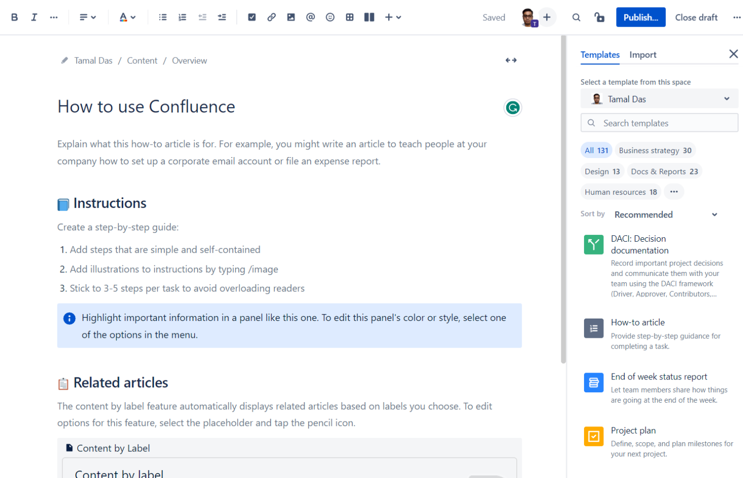Filter by Docs & Reports category
The image size is (743, 478).
coord(664,171)
